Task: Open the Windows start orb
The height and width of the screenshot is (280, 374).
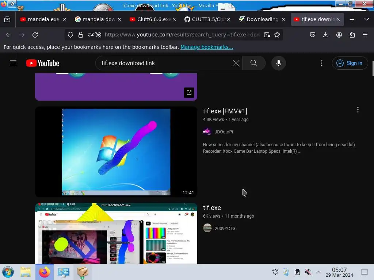Action: tap(8, 272)
